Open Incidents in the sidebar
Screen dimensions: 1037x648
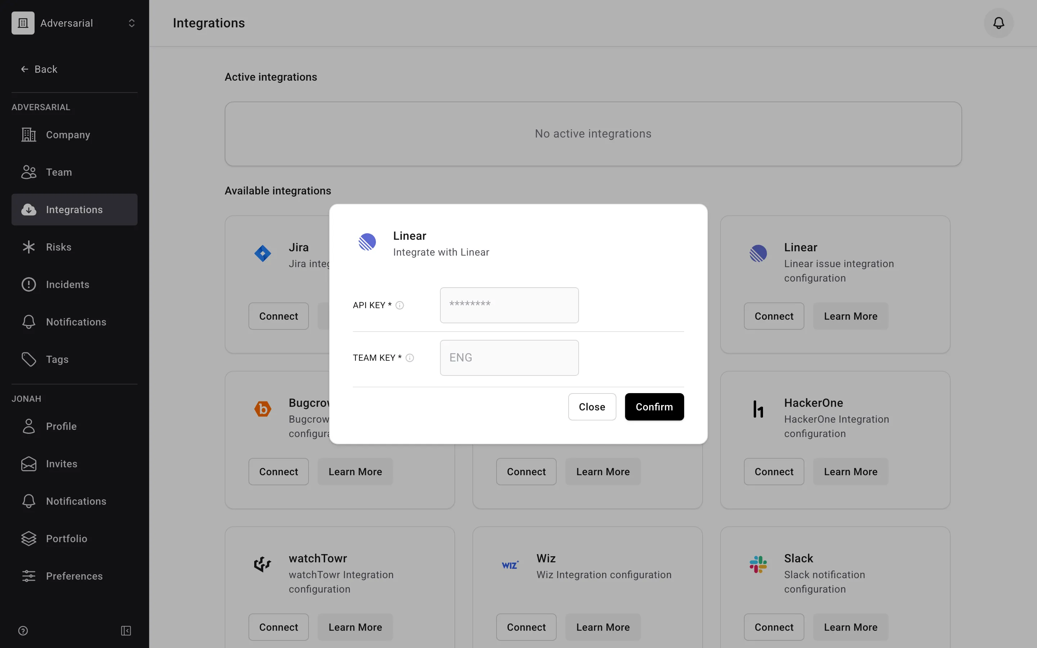75,284
